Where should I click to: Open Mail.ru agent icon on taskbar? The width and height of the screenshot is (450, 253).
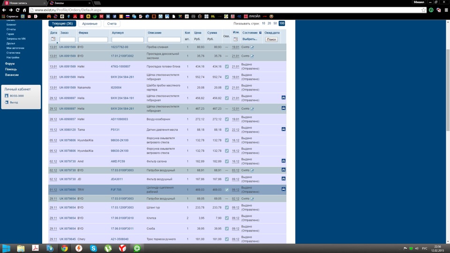(137, 248)
